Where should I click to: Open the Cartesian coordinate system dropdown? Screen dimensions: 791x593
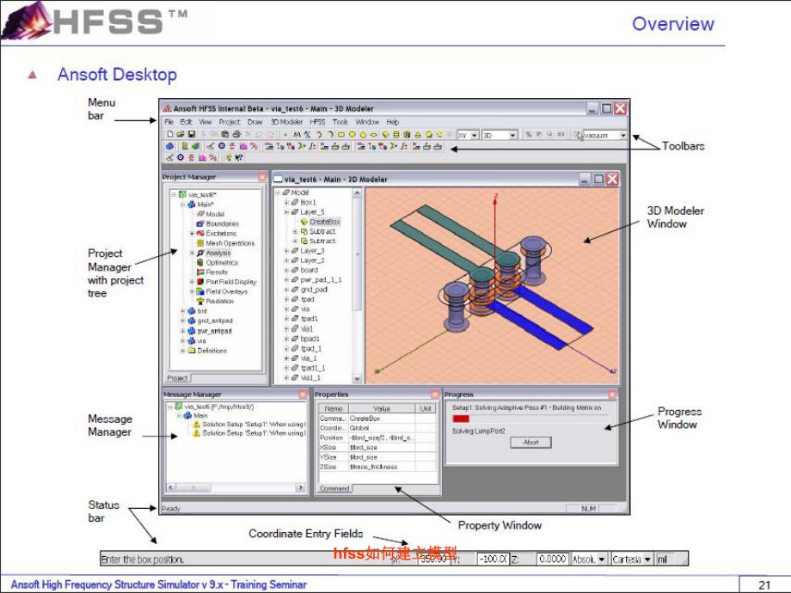647,559
